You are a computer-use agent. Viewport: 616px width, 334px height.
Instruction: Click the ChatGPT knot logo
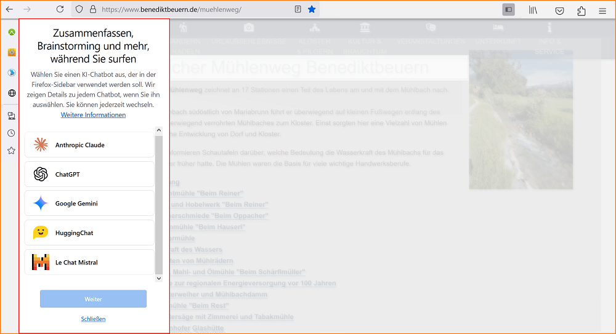41,174
